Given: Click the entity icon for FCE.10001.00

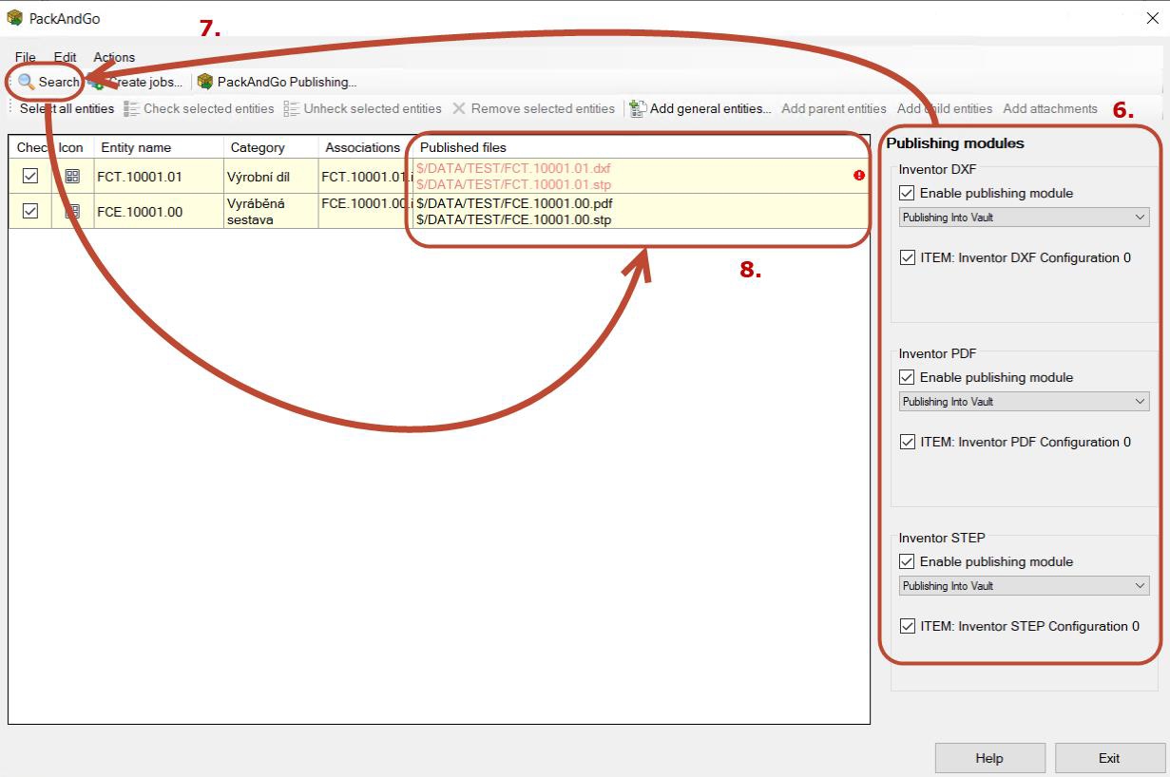Looking at the screenshot, I should coord(72,212).
